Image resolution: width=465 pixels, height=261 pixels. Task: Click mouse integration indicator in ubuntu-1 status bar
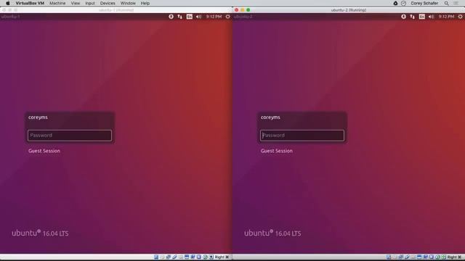coord(205,257)
